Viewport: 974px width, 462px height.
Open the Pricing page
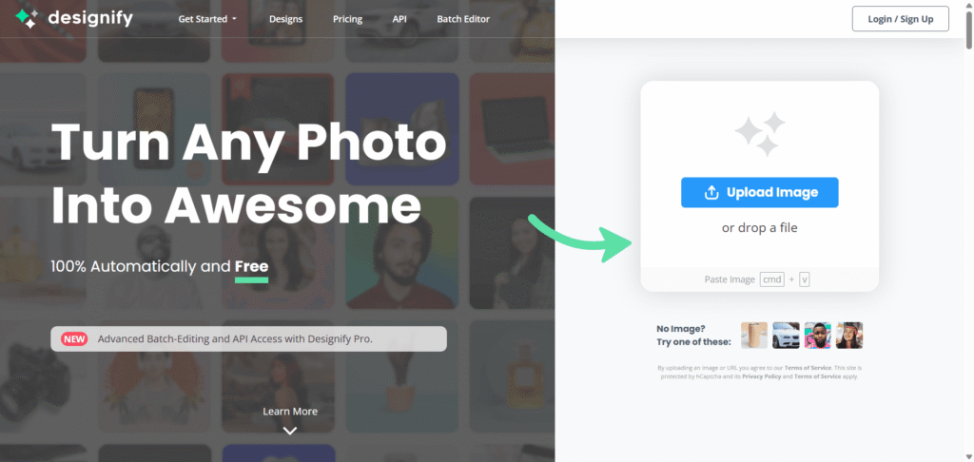coord(348,19)
